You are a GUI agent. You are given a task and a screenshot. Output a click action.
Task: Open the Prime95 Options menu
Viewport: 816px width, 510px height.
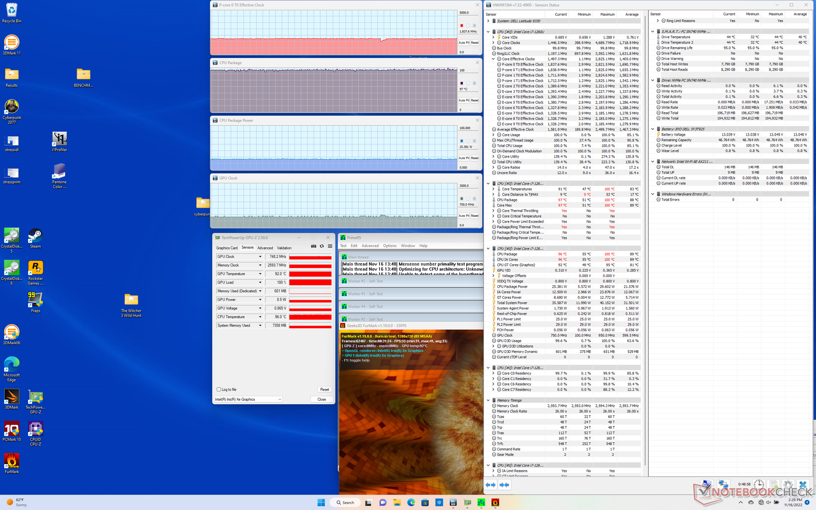(389, 246)
